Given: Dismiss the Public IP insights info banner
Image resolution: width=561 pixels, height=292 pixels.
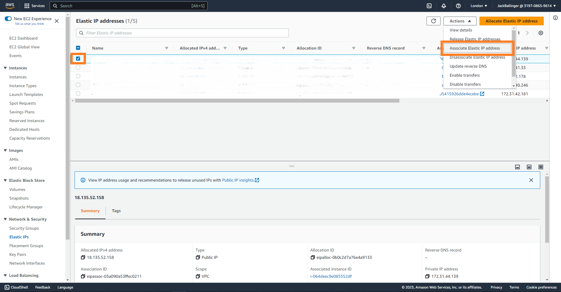Looking at the screenshot, I should tap(531, 180).
